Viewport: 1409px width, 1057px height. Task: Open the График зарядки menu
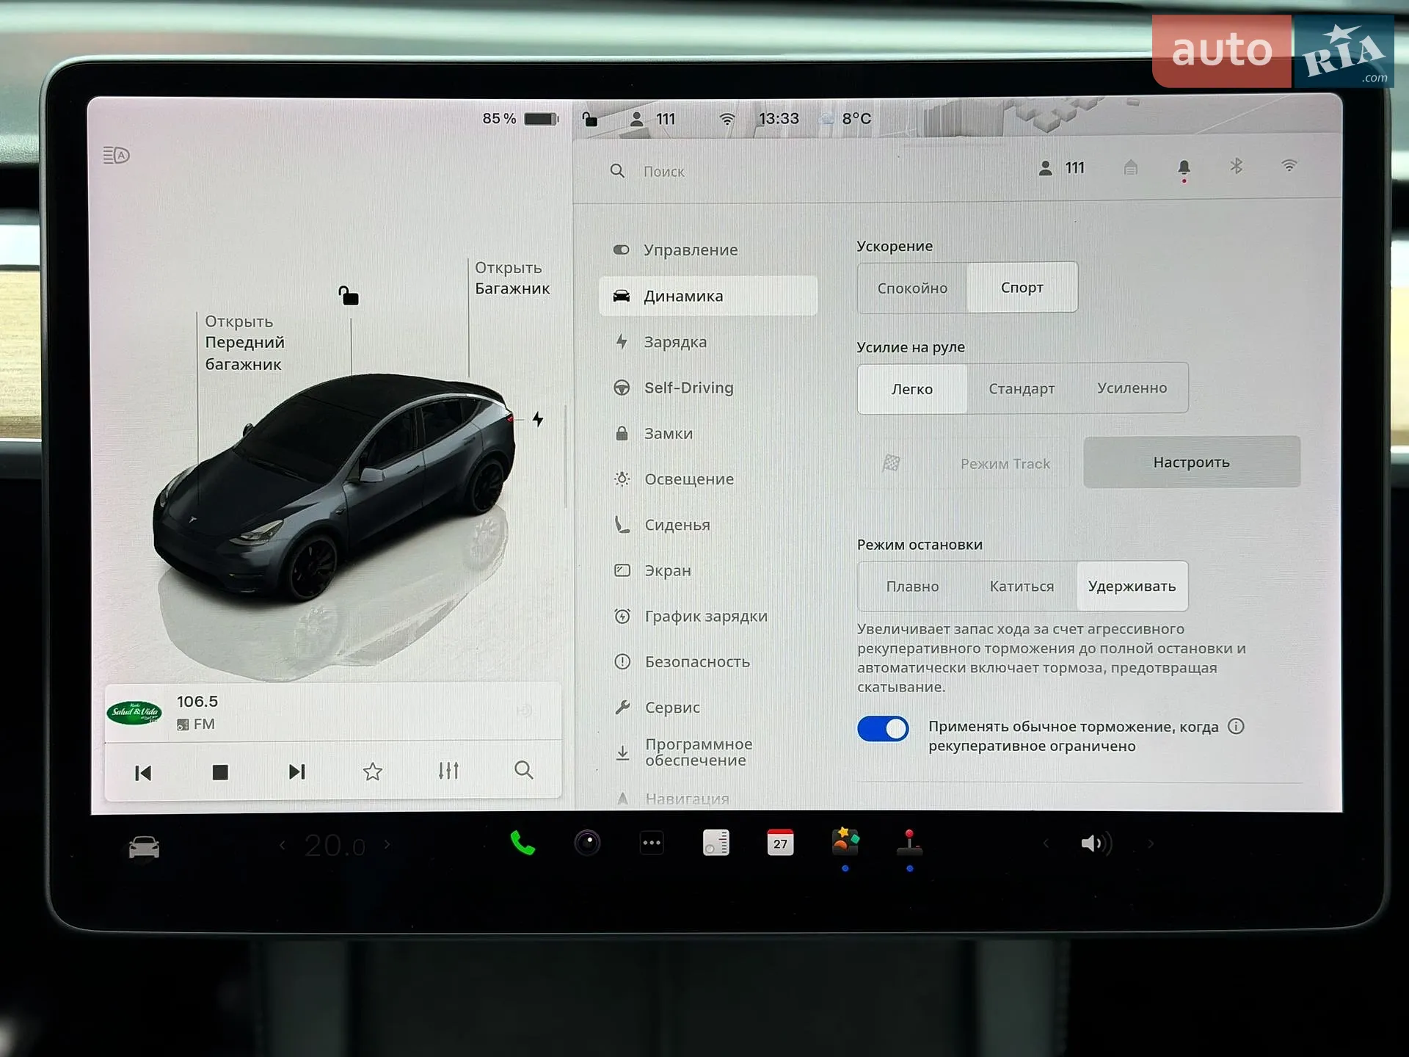[x=708, y=616]
